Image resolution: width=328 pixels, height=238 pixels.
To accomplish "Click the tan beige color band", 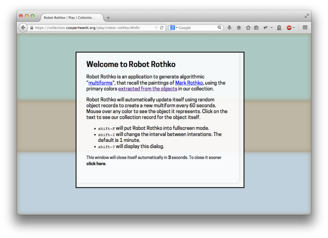I will [x=46, y=126].
